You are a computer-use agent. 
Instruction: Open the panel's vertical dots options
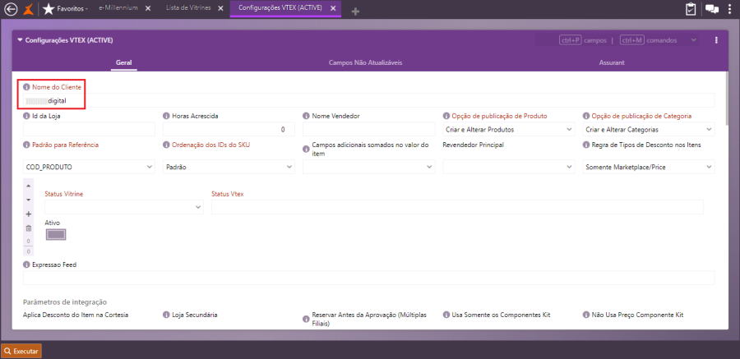(716, 40)
